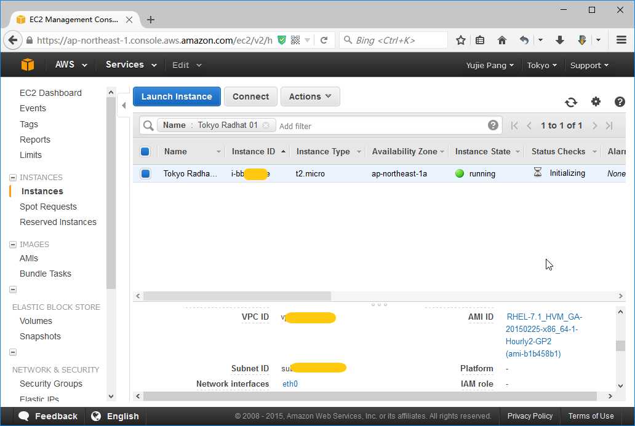Sort by the Instance State column header

tap(487, 152)
